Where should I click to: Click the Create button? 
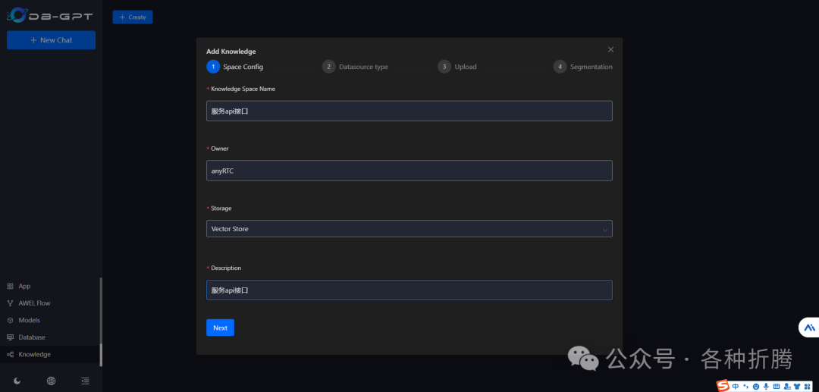click(x=133, y=17)
